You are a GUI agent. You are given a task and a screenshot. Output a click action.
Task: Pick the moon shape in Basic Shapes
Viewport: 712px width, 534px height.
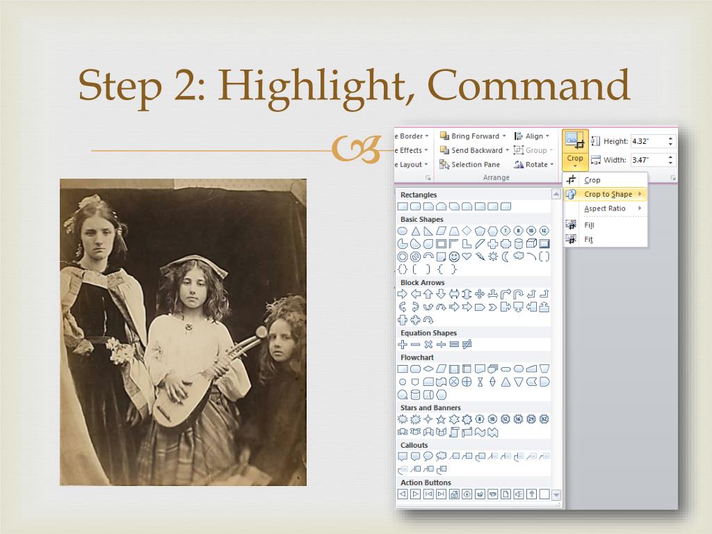(505, 257)
